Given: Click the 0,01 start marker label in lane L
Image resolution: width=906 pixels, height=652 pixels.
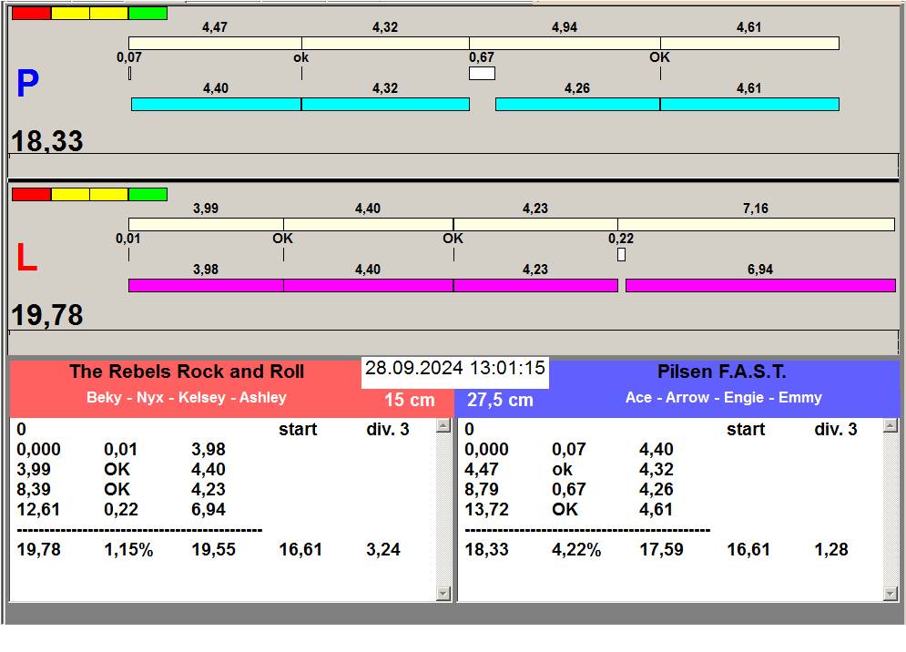Looking at the screenshot, I should pyautogui.click(x=127, y=239).
